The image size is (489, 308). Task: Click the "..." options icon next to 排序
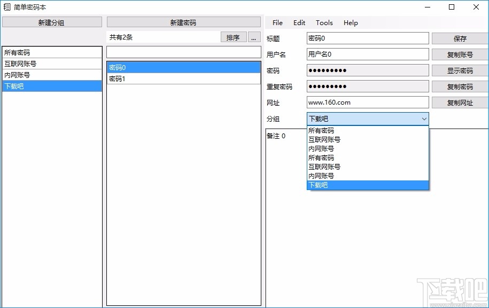pos(253,36)
